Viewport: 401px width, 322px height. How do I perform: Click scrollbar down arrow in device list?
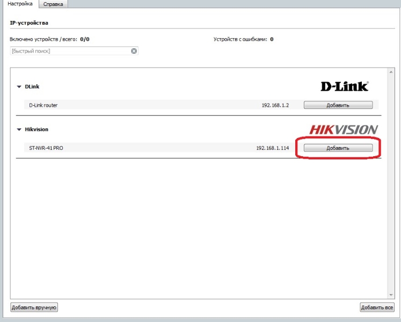(391, 295)
